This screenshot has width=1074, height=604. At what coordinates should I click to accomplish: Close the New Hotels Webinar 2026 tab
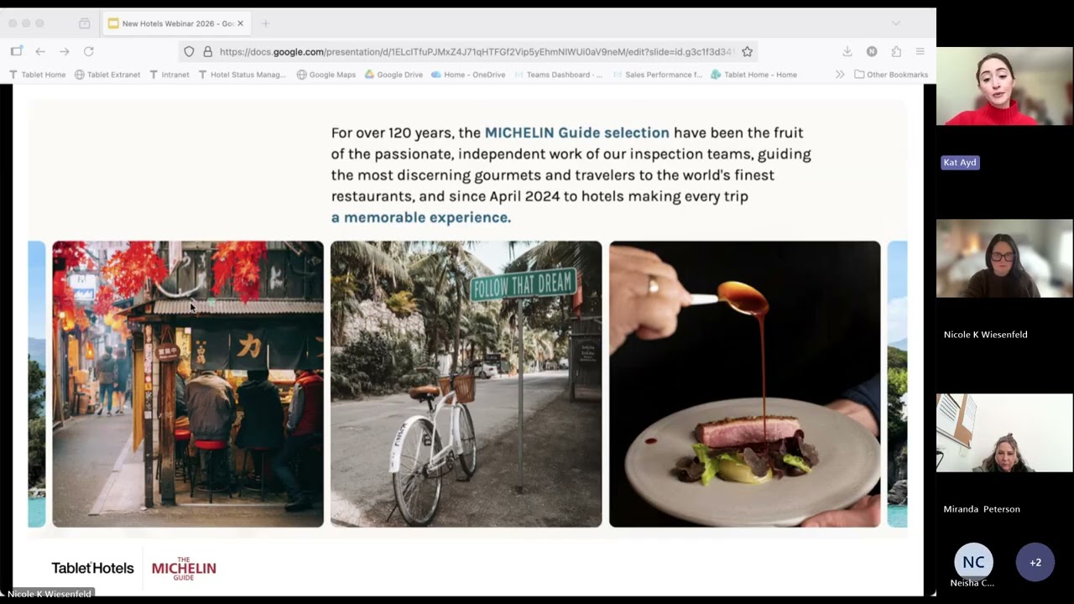point(240,23)
